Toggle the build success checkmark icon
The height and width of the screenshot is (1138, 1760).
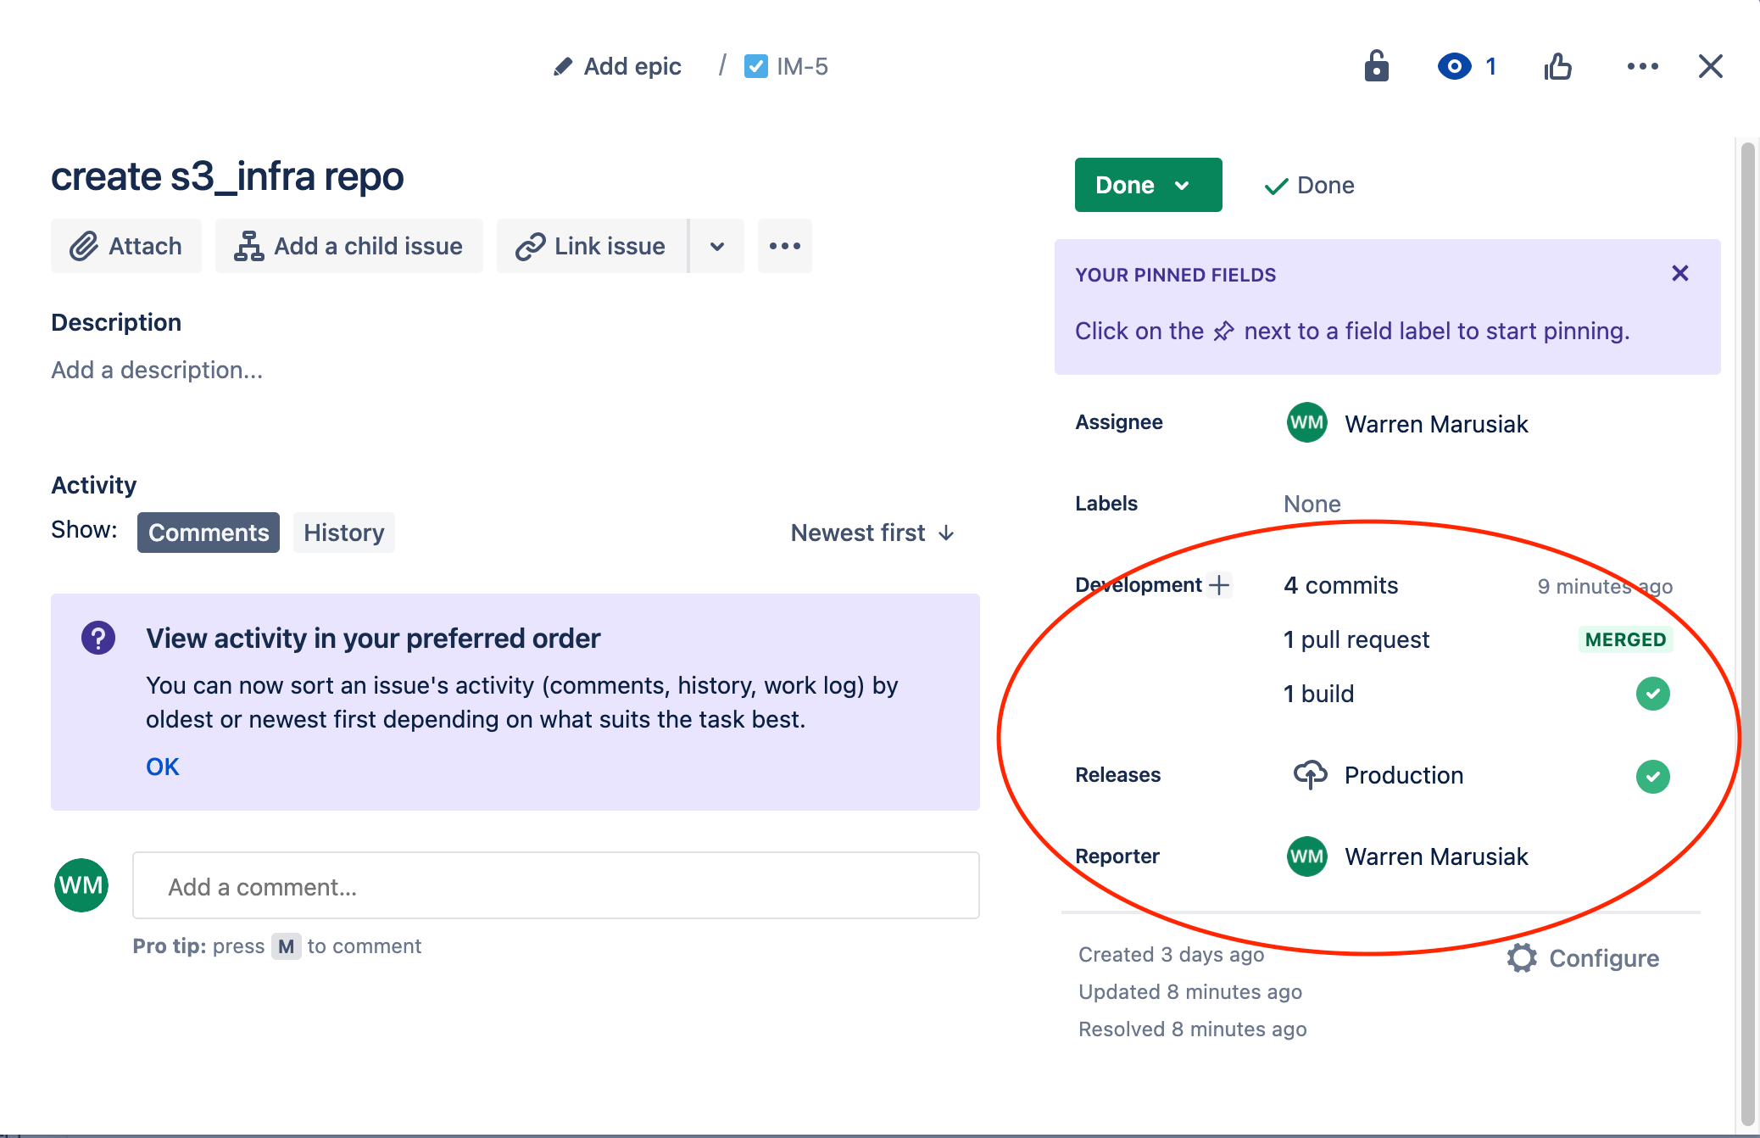1652,695
